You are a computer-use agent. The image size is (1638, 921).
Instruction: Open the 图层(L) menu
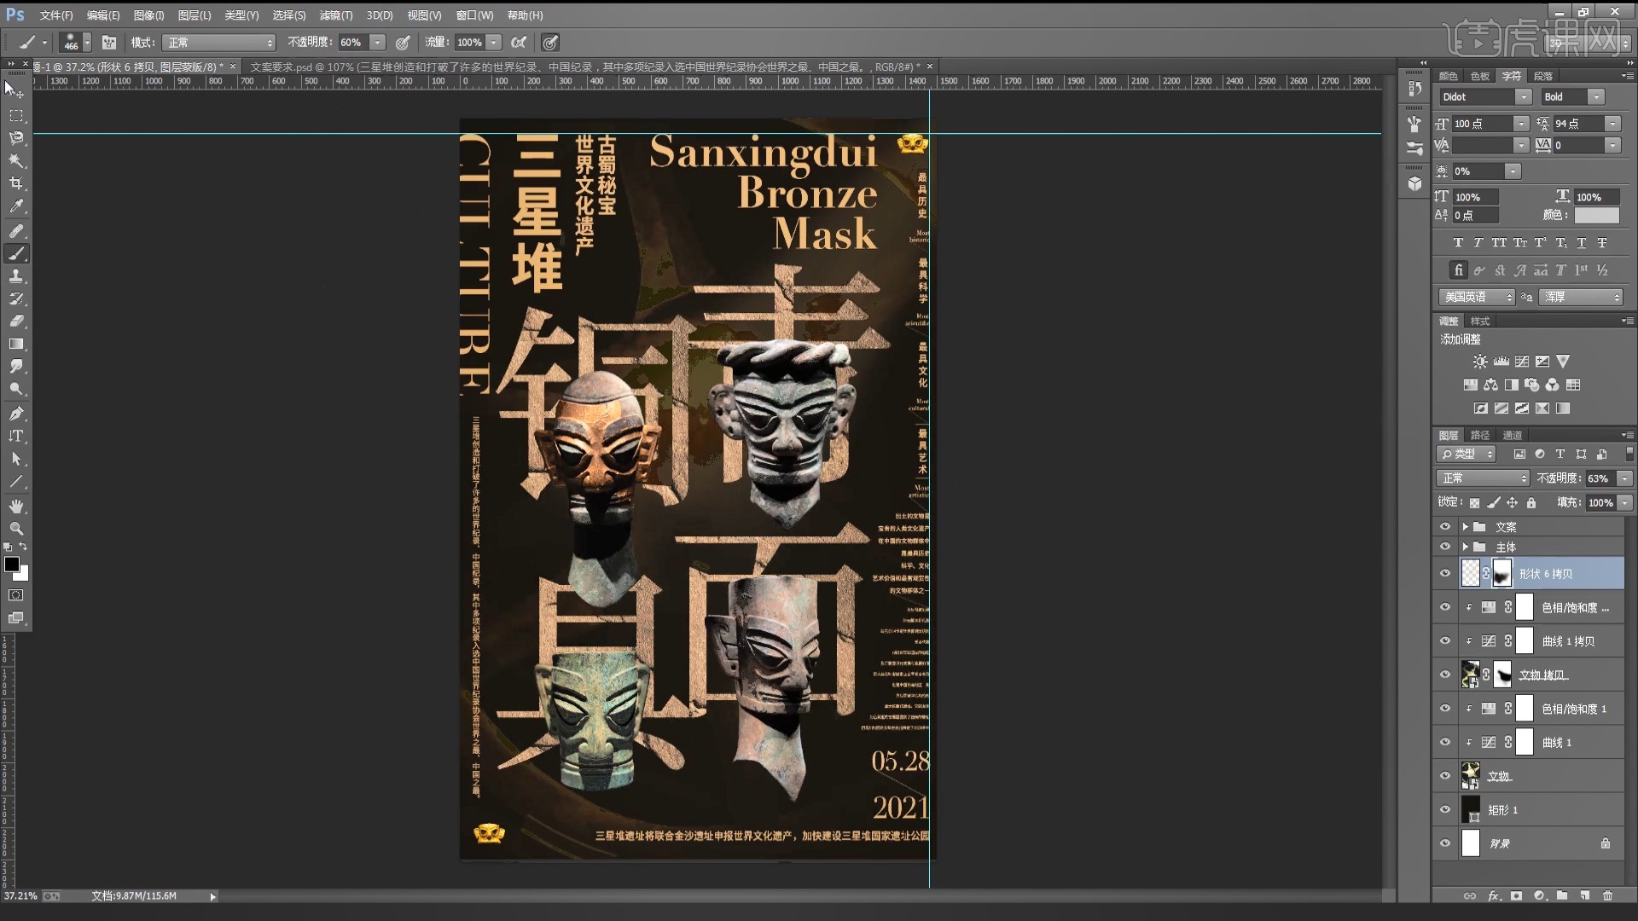tap(195, 15)
